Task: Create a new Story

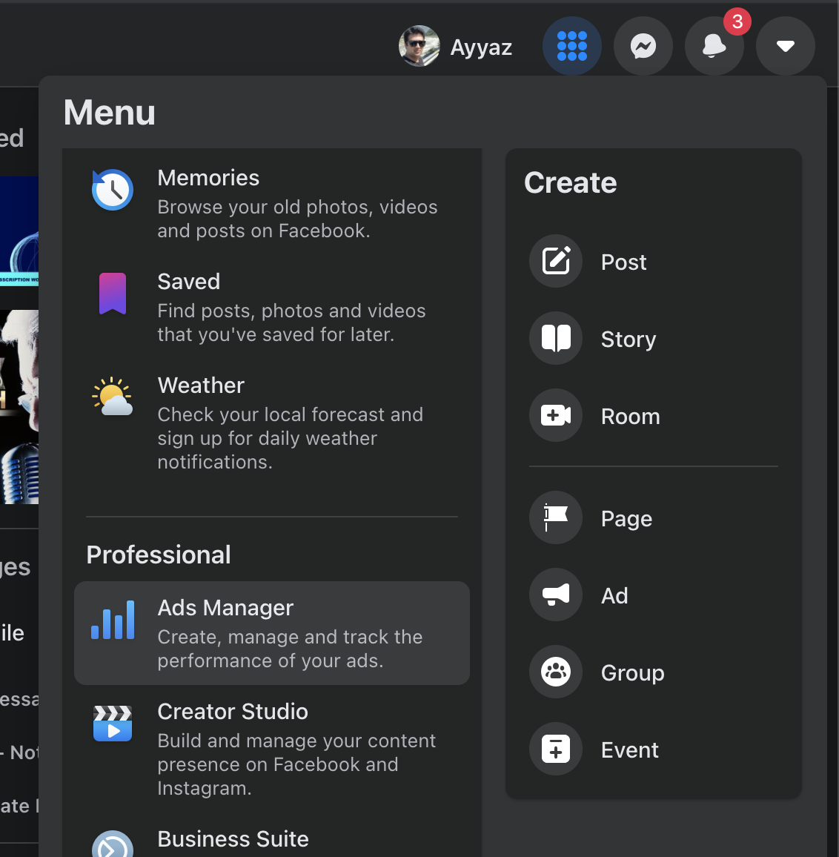Action: pyautogui.click(x=627, y=339)
